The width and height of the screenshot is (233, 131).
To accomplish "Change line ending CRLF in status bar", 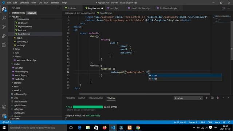I will [210, 122].
